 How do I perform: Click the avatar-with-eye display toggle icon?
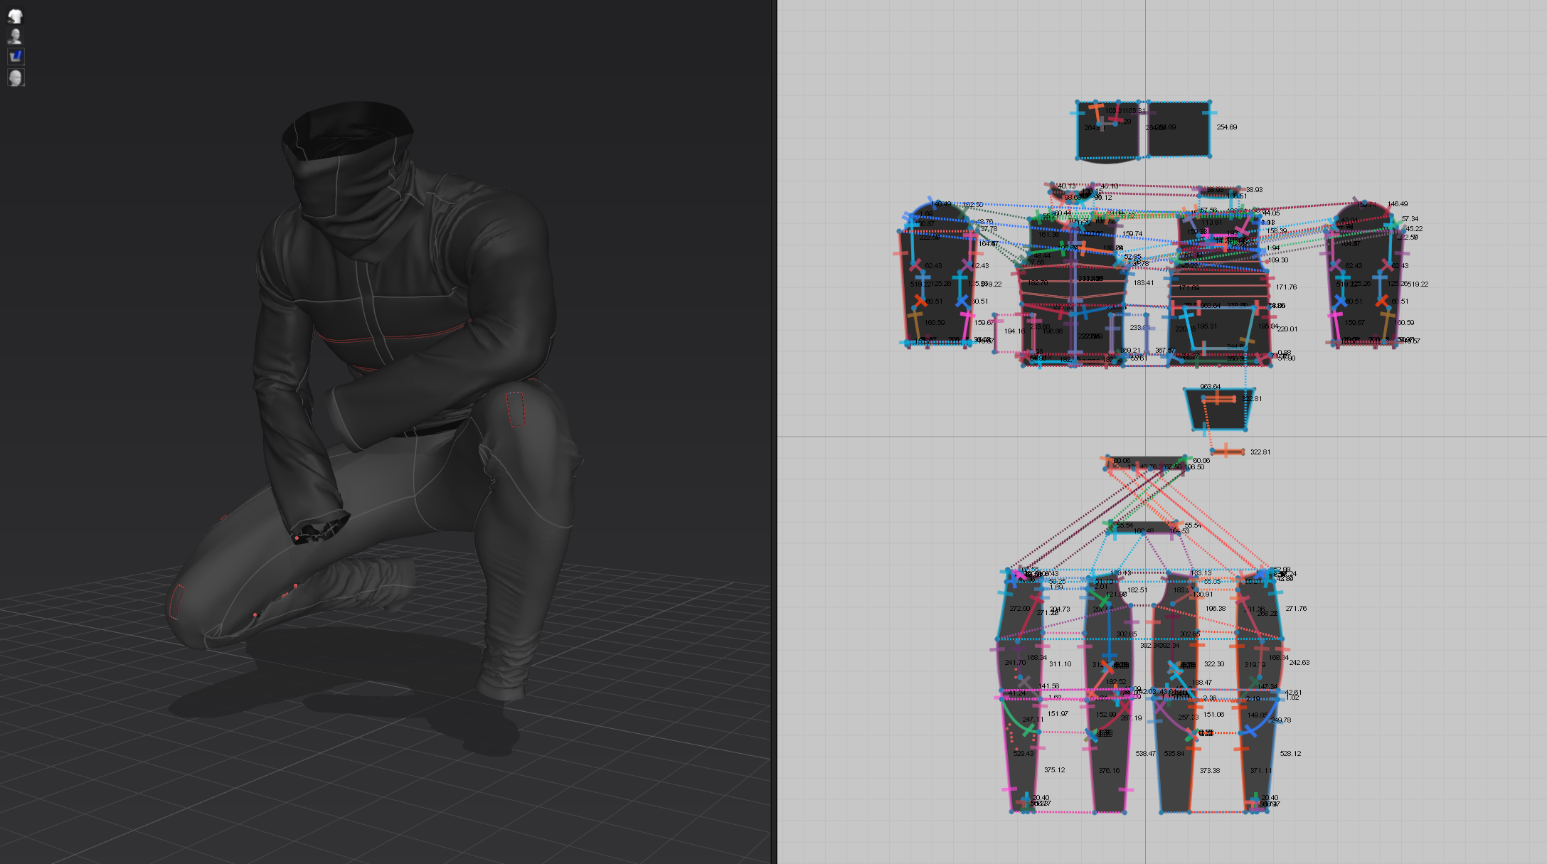tap(16, 36)
